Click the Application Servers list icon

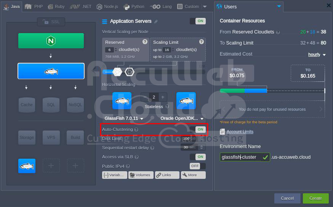coord(105,21)
